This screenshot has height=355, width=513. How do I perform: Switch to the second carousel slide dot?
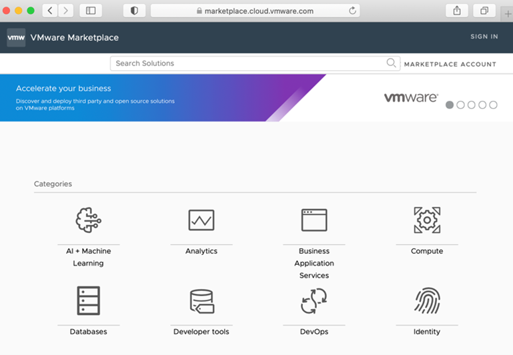click(460, 105)
